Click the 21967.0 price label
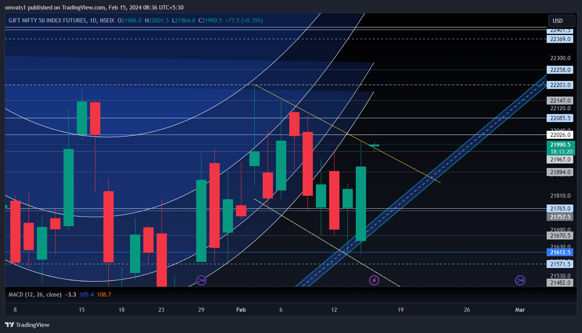The image size is (582, 333). [560, 160]
